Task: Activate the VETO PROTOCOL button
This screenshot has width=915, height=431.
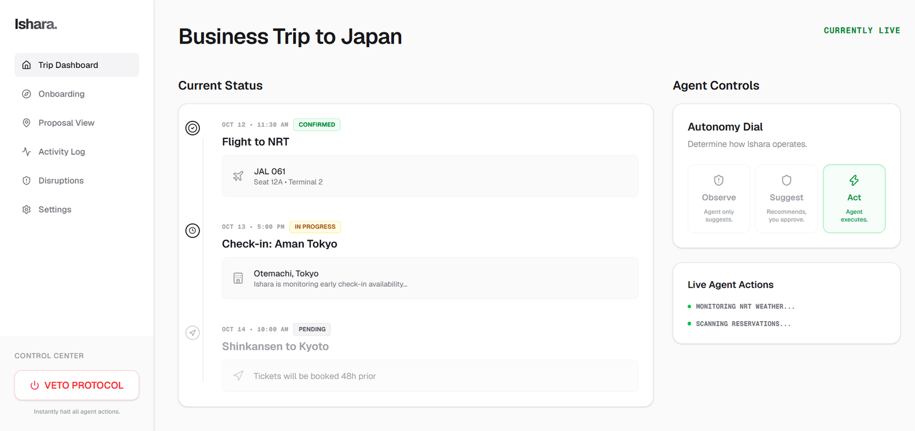Action: tap(77, 385)
